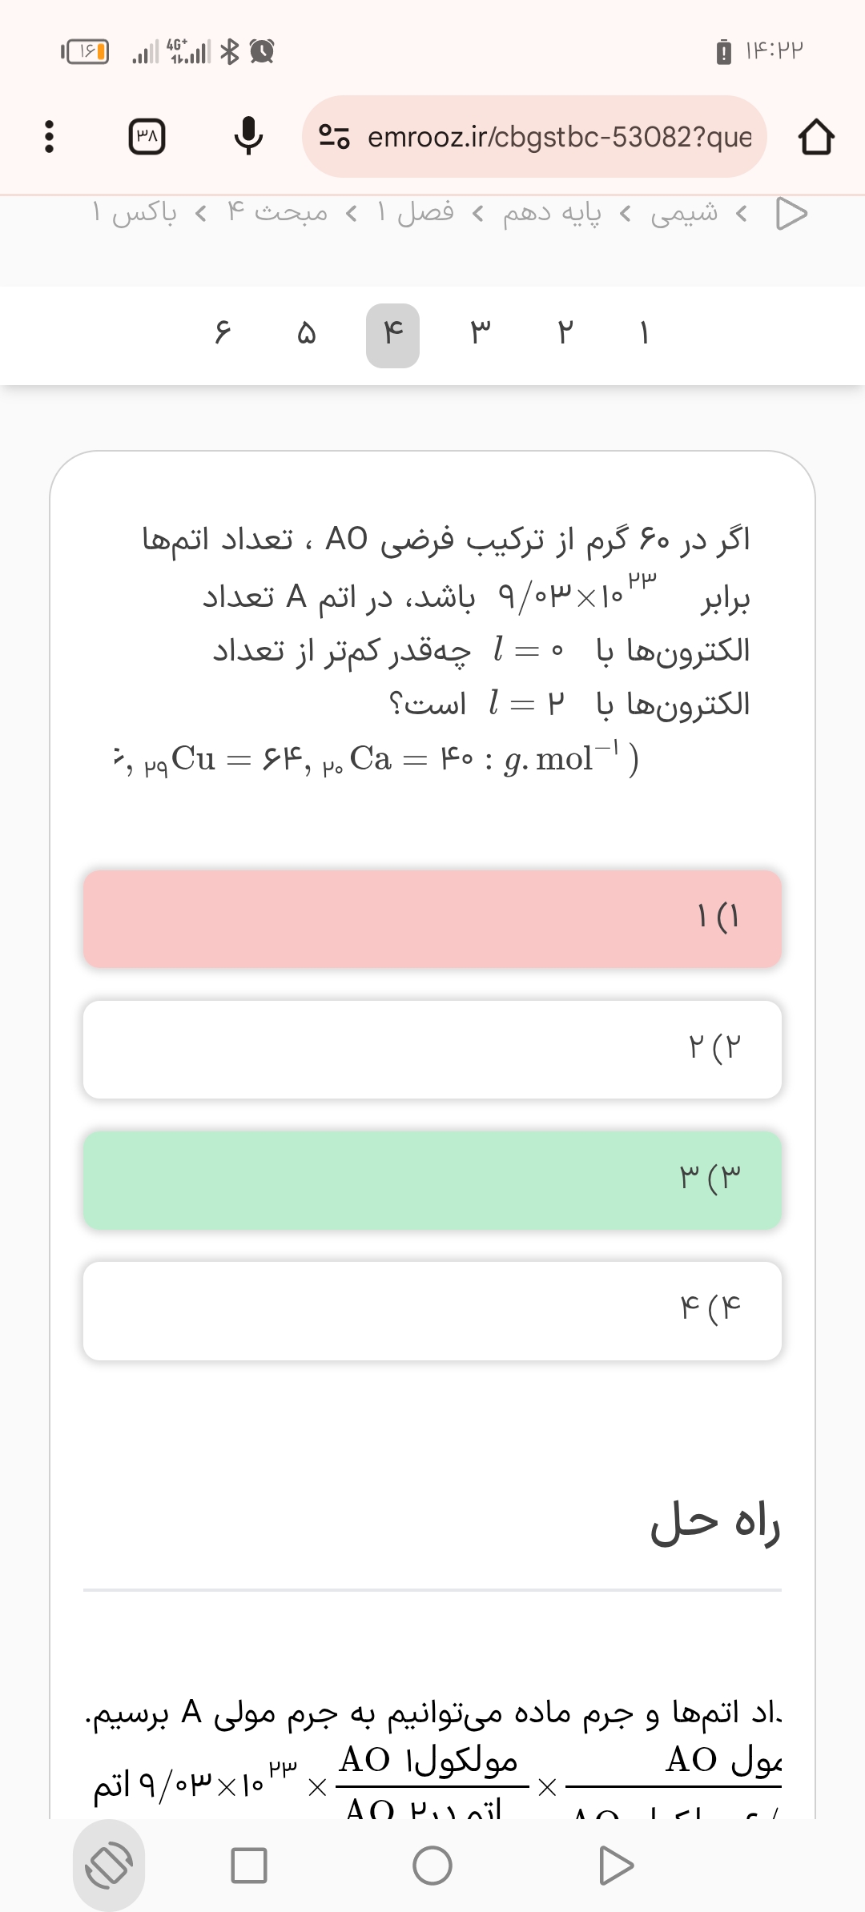
Task: Switch to question tab ۳
Action: (x=479, y=335)
